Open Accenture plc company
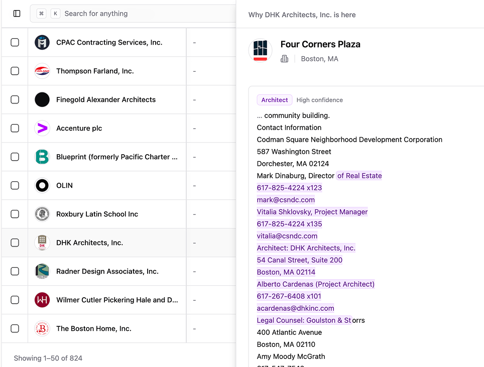The width and height of the screenshot is (484, 367). click(79, 128)
